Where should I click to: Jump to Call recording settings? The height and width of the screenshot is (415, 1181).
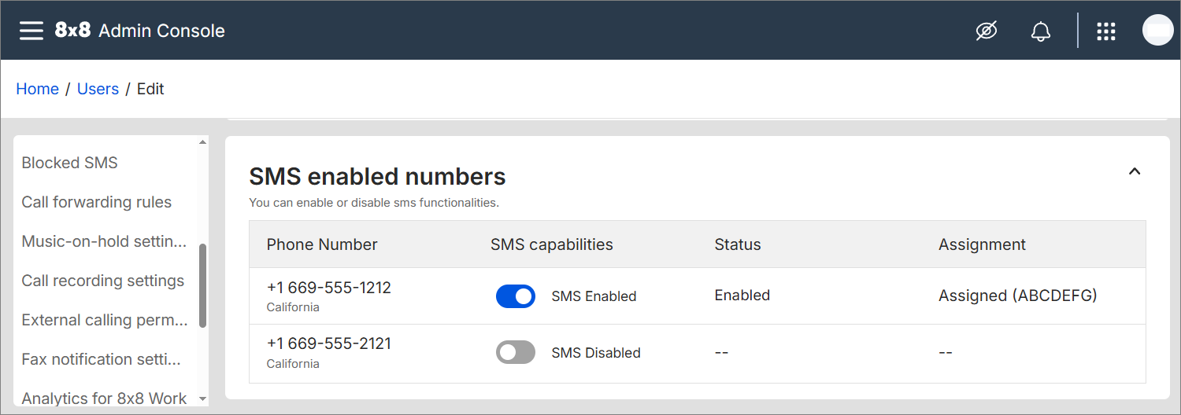tap(102, 281)
